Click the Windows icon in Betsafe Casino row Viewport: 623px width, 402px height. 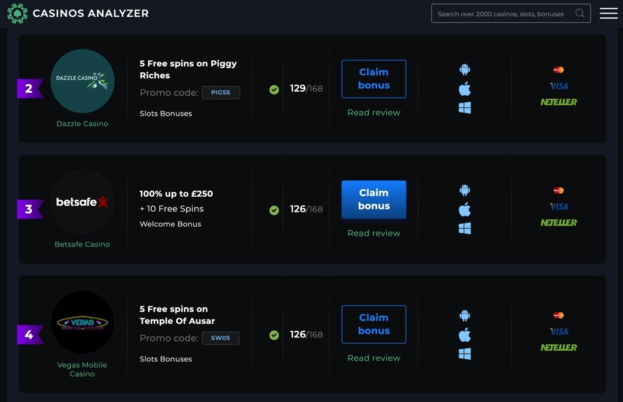[x=465, y=229]
